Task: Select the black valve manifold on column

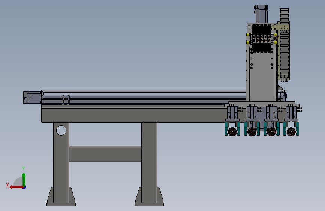Action: click(262, 39)
